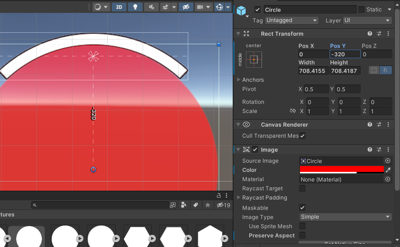Toggle Use Sprite Mesh checkbox
Image resolution: width=400 pixels, height=247 pixels.
tap(302, 226)
